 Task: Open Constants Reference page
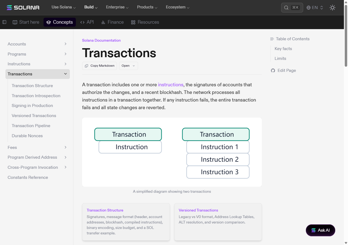(x=28, y=177)
